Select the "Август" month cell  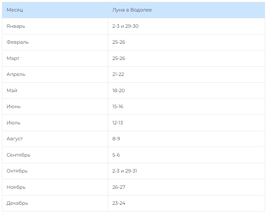15,139
